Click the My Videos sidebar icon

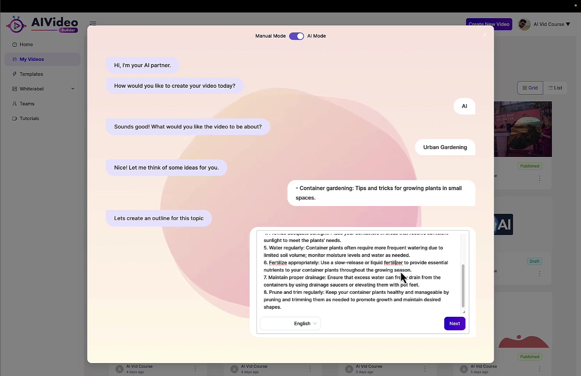click(x=15, y=59)
